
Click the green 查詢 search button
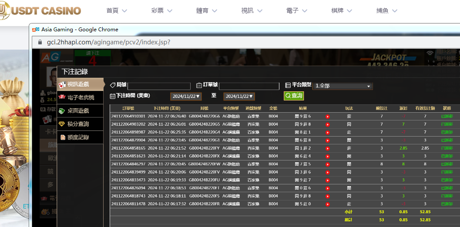point(294,96)
